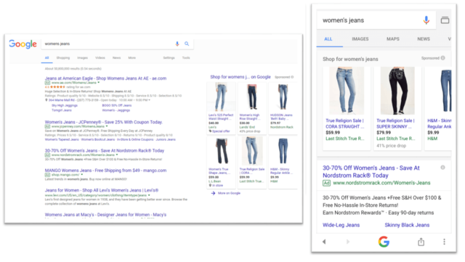Tap the Wide-Leg Jeans sitelink

pyautogui.click(x=341, y=225)
